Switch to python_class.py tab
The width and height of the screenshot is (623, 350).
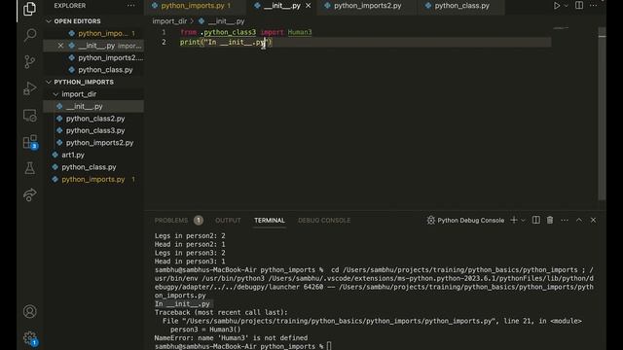pyautogui.click(x=461, y=6)
